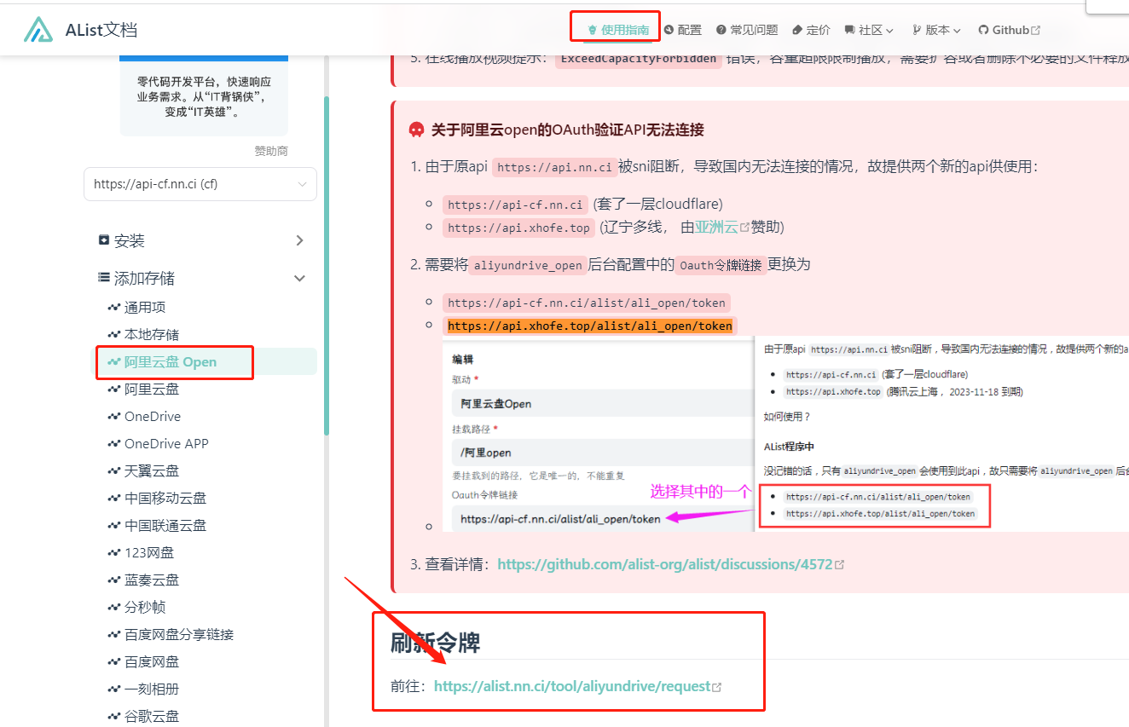Open the aliyundrive request token link
Viewport: 1129px width, 727px height.
pyautogui.click(x=572, y=686)
